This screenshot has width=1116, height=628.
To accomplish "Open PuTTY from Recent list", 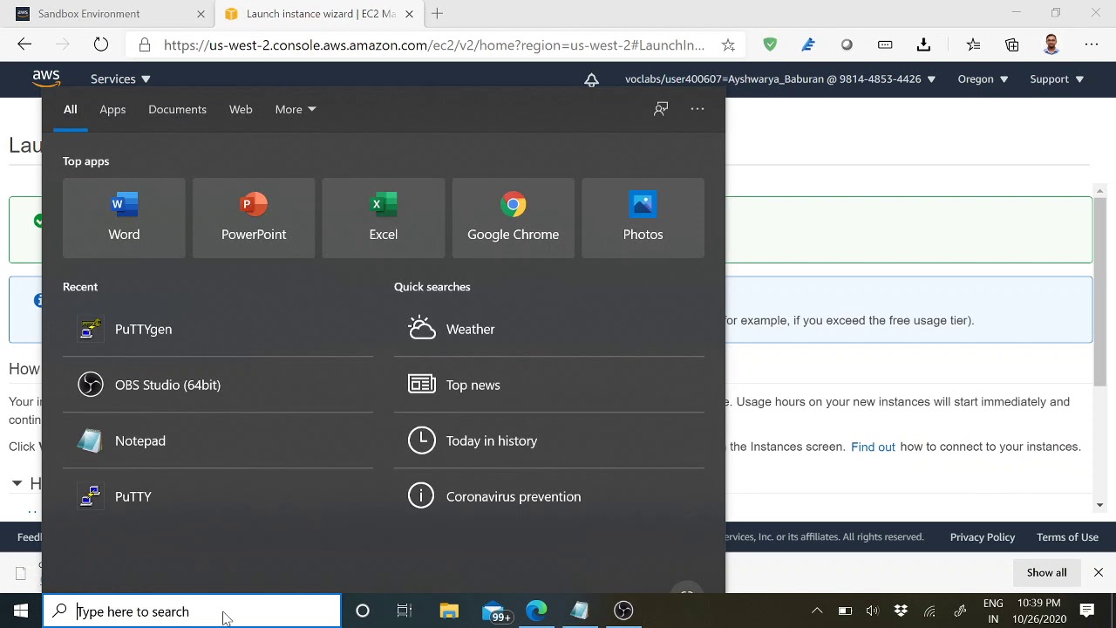I will [x=218, y=496].
